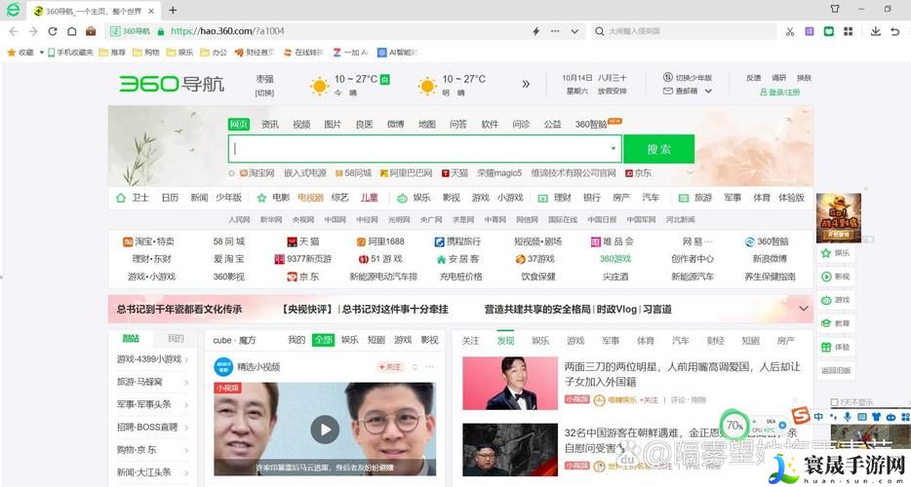
Task: Click the 体验 gift sidebar icon
Action: [826, 347]
